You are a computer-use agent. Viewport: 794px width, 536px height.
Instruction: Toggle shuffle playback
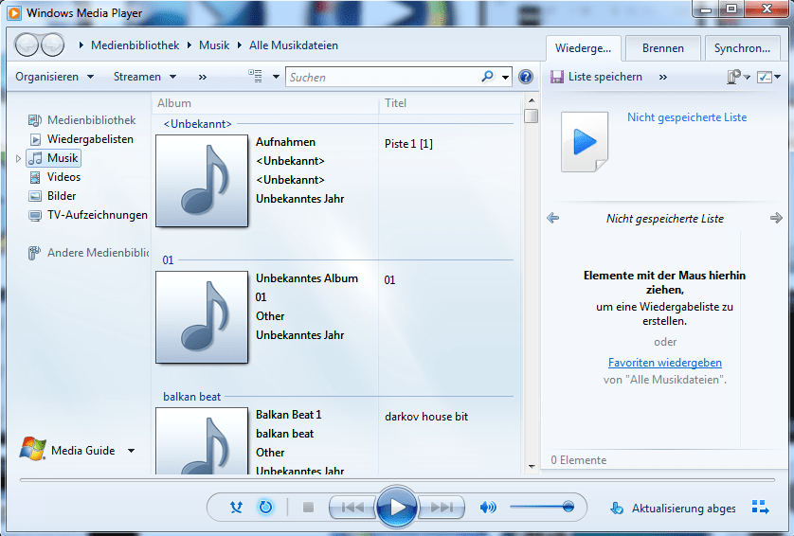pyautogui.click(x=236, y=507)
